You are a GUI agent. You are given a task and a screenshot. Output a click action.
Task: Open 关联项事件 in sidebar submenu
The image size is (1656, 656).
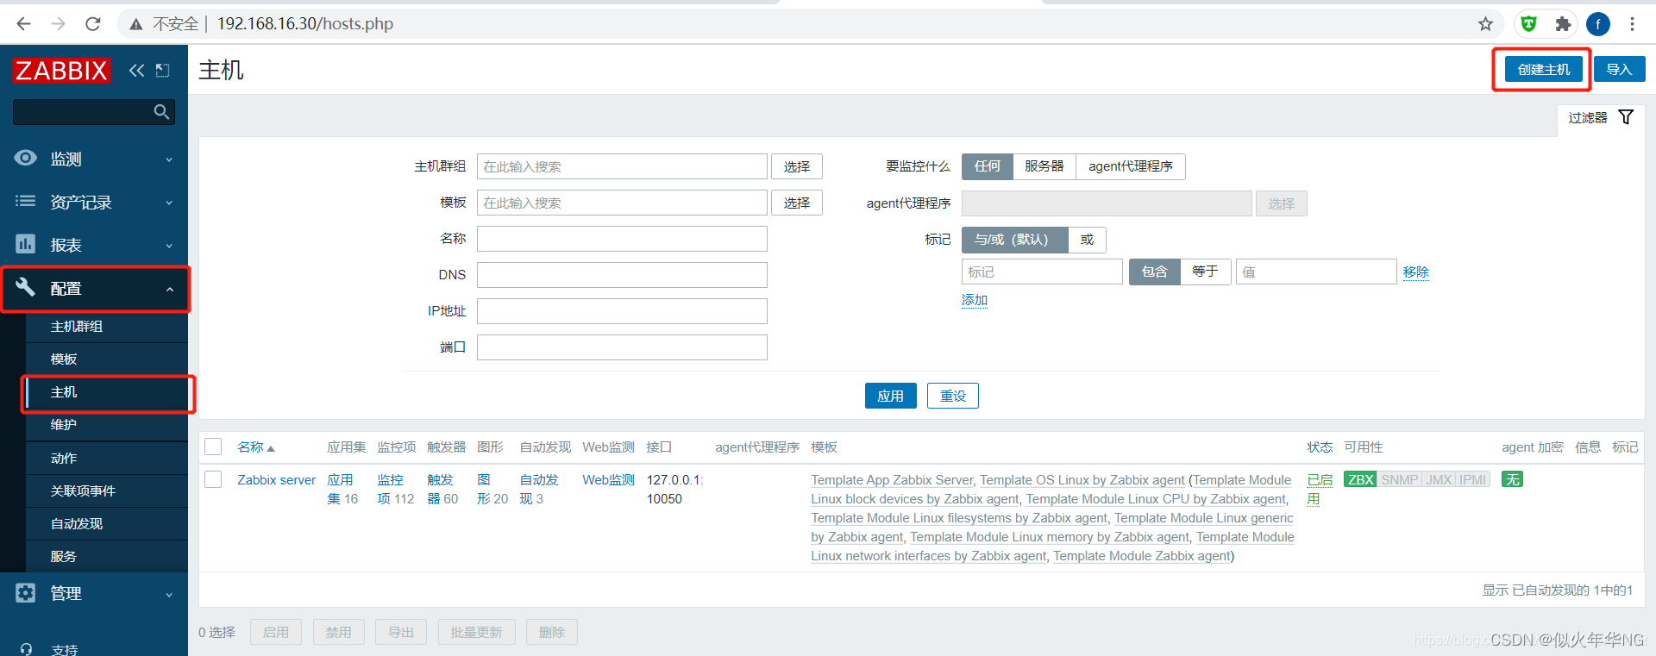coord(83,490)
